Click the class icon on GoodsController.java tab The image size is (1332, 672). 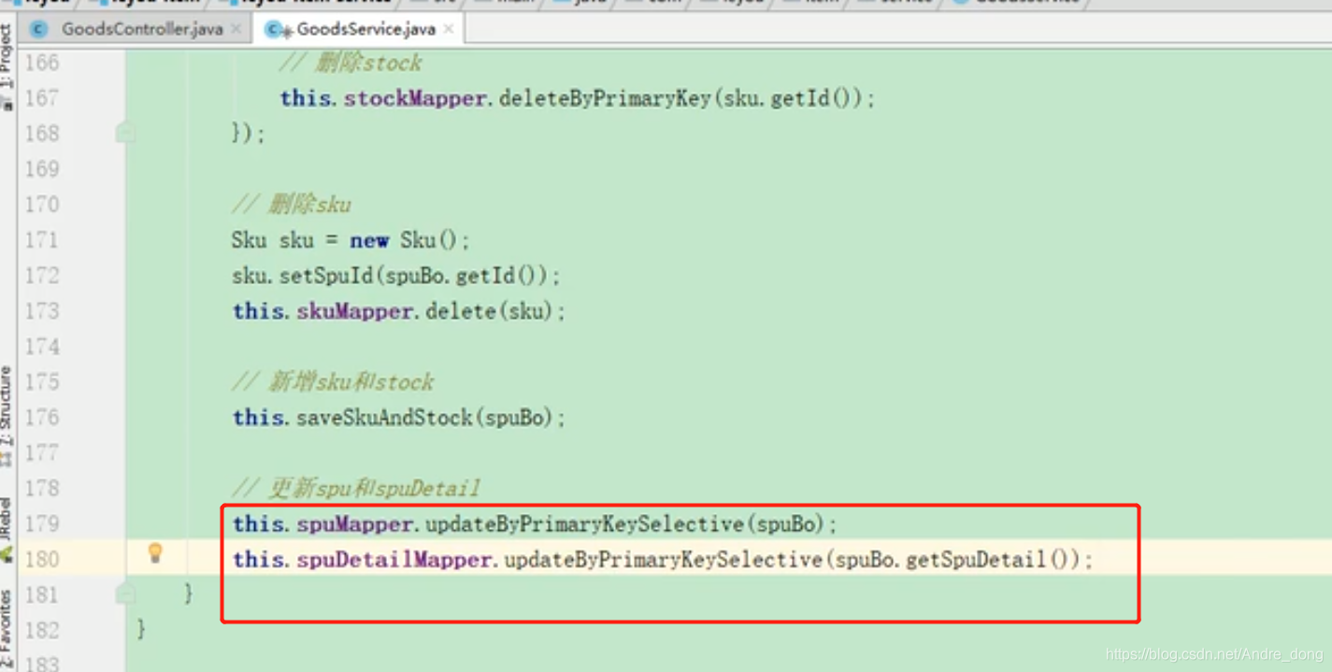coord(38,29)
